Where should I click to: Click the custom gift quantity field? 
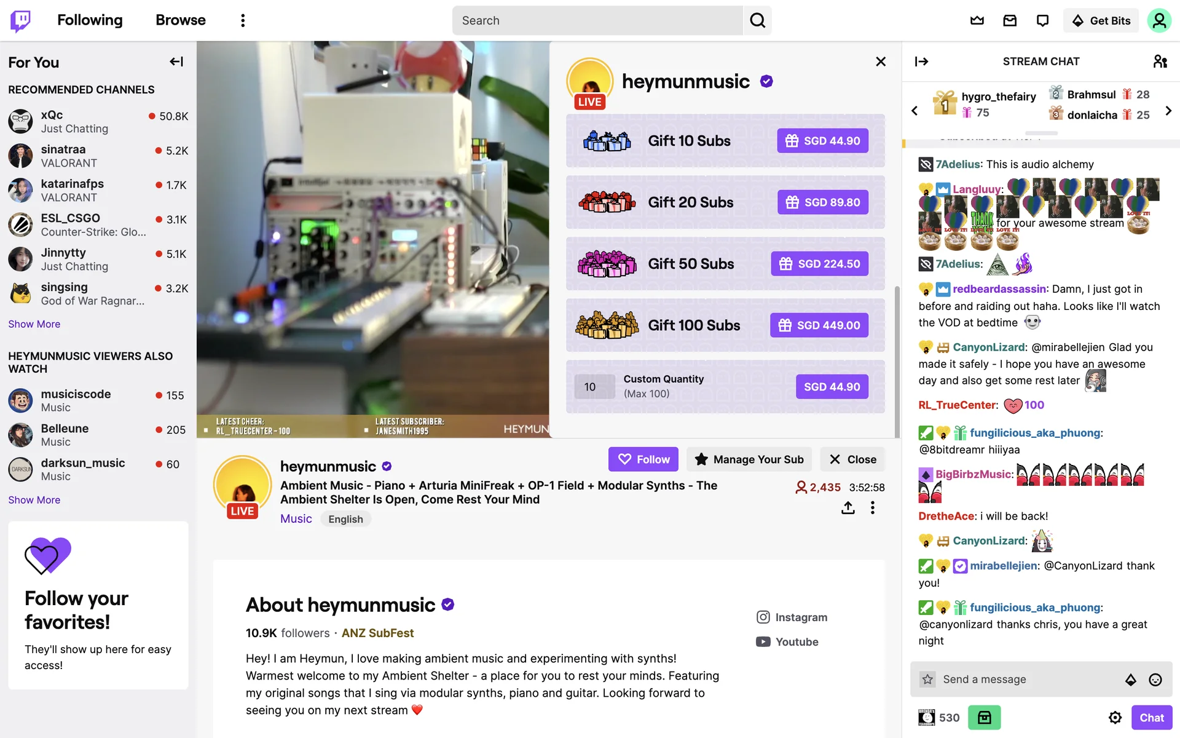[x=594, y=387]
